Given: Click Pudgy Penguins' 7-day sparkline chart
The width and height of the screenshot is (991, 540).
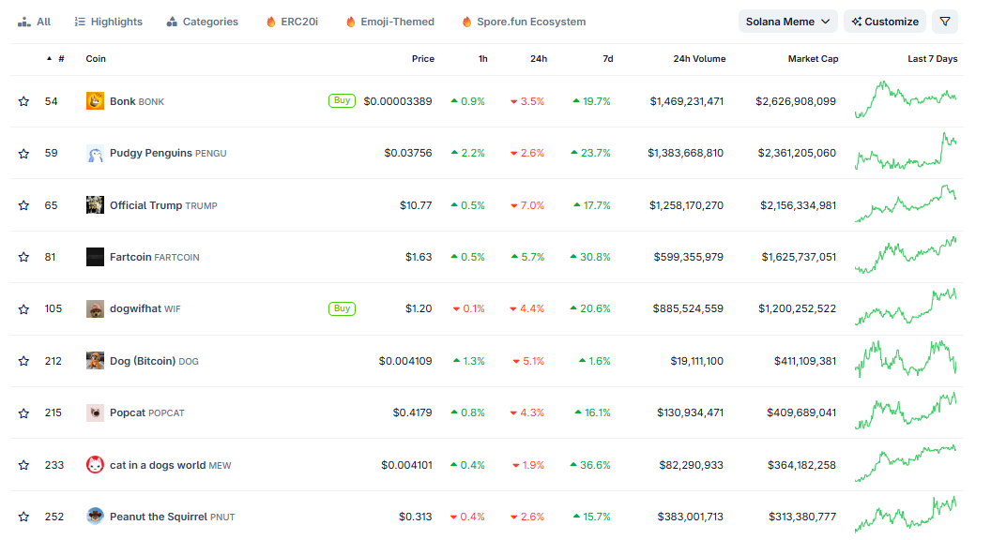Looking at the screenshot, I should pyautogui.click(x=906, y=152).
